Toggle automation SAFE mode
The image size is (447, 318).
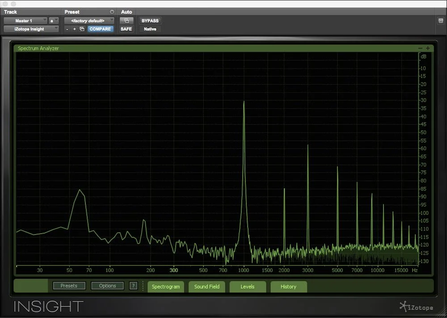[127, 29]
